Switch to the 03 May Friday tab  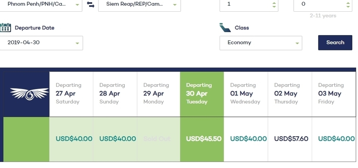tap(334, 94)
